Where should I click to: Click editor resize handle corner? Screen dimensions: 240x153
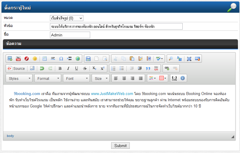click(233, 137)
